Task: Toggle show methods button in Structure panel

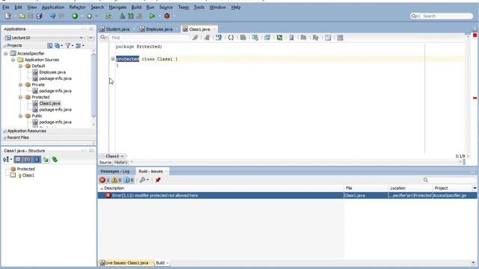Action: [x=18, y=159]
